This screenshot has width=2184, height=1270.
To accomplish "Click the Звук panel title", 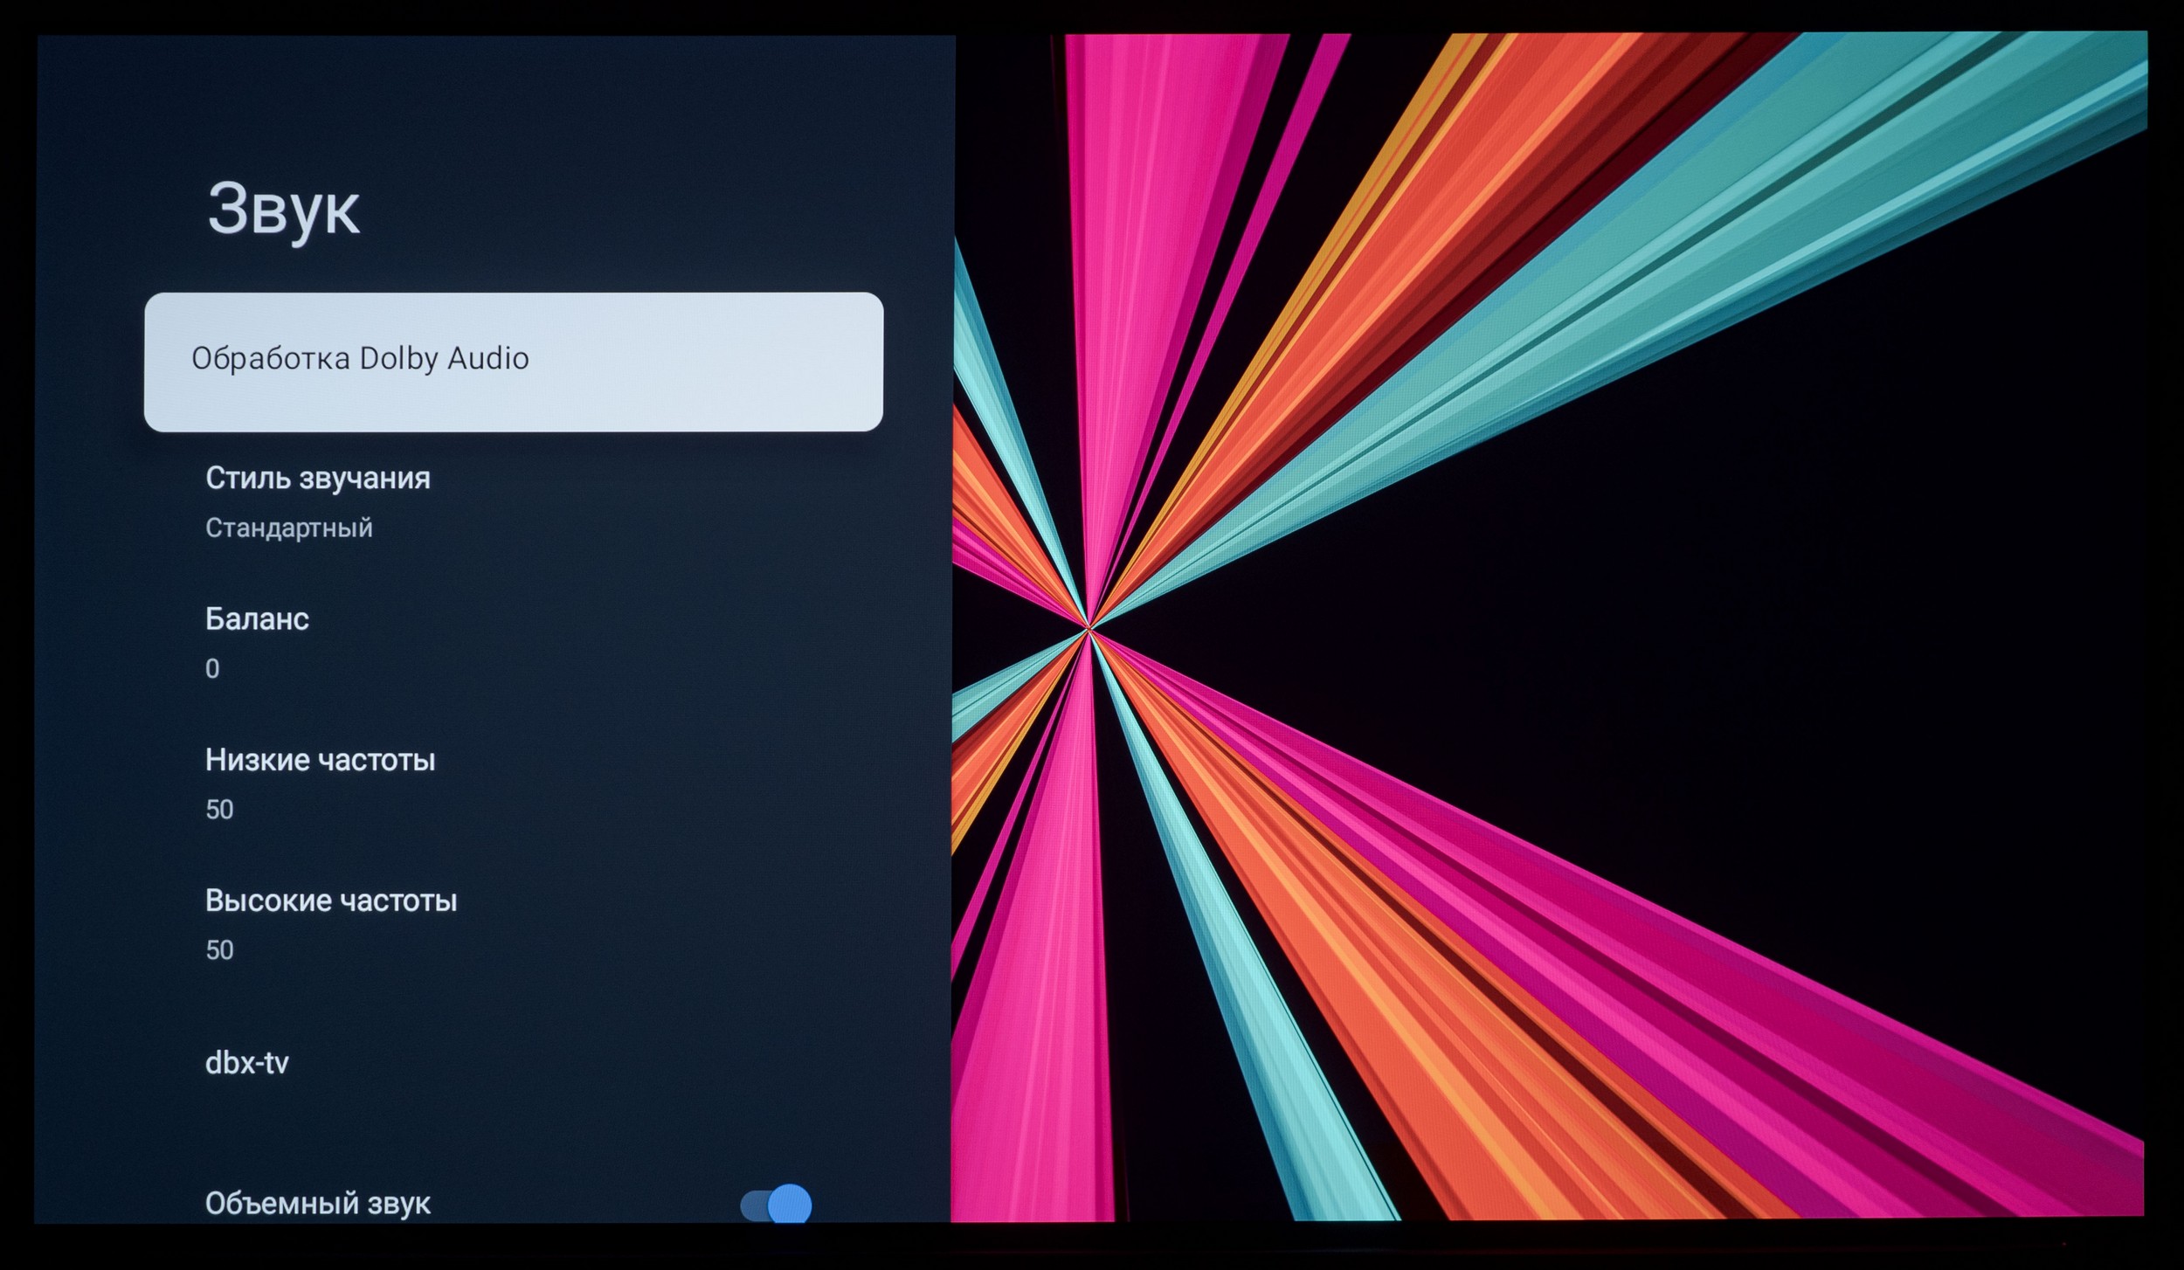I will pyautogui.click(x=283, y=210).
